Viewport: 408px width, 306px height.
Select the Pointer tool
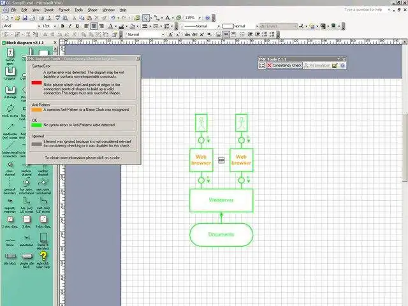(146, 18)
